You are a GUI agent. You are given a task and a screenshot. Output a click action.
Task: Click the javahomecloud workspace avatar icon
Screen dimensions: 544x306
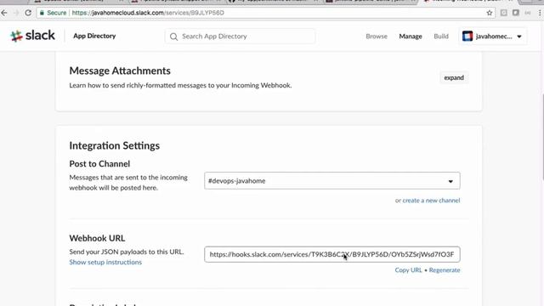pos(467,36)
